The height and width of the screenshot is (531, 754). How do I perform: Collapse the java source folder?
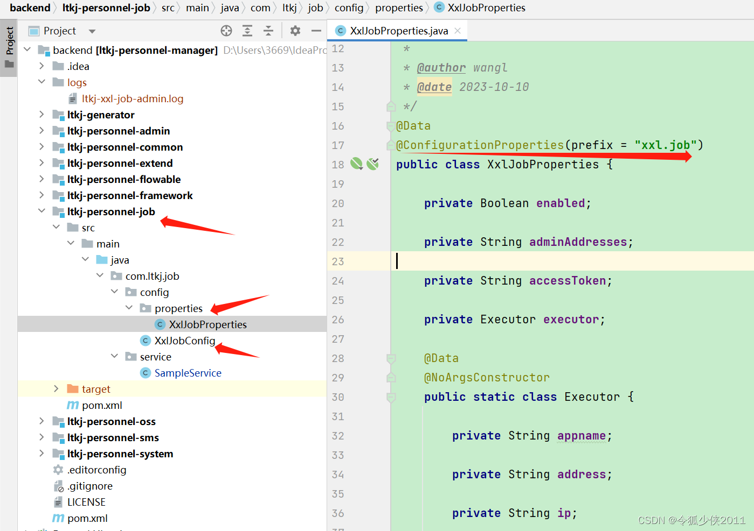[x=85, y=259]
